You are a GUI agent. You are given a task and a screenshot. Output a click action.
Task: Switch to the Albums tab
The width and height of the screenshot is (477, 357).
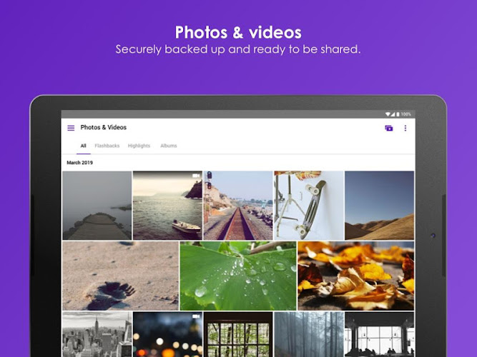(169, 146)
